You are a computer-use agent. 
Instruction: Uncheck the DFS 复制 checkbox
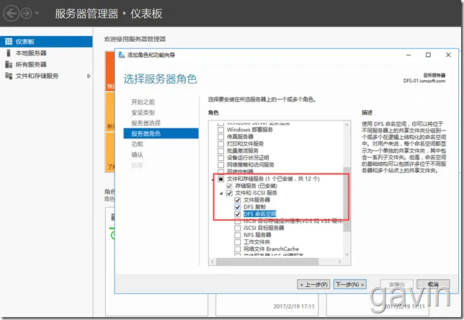237,207
